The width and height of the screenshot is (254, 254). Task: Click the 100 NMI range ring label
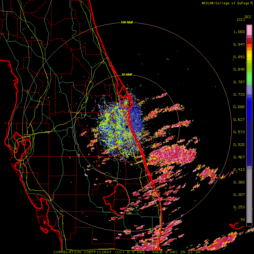[127, 22]
